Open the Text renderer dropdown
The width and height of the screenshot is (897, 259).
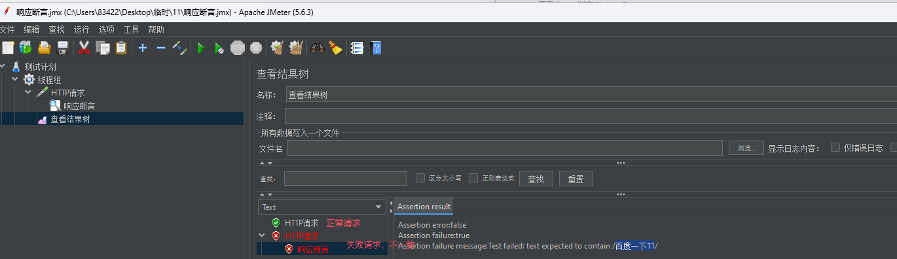pos(321,207)
